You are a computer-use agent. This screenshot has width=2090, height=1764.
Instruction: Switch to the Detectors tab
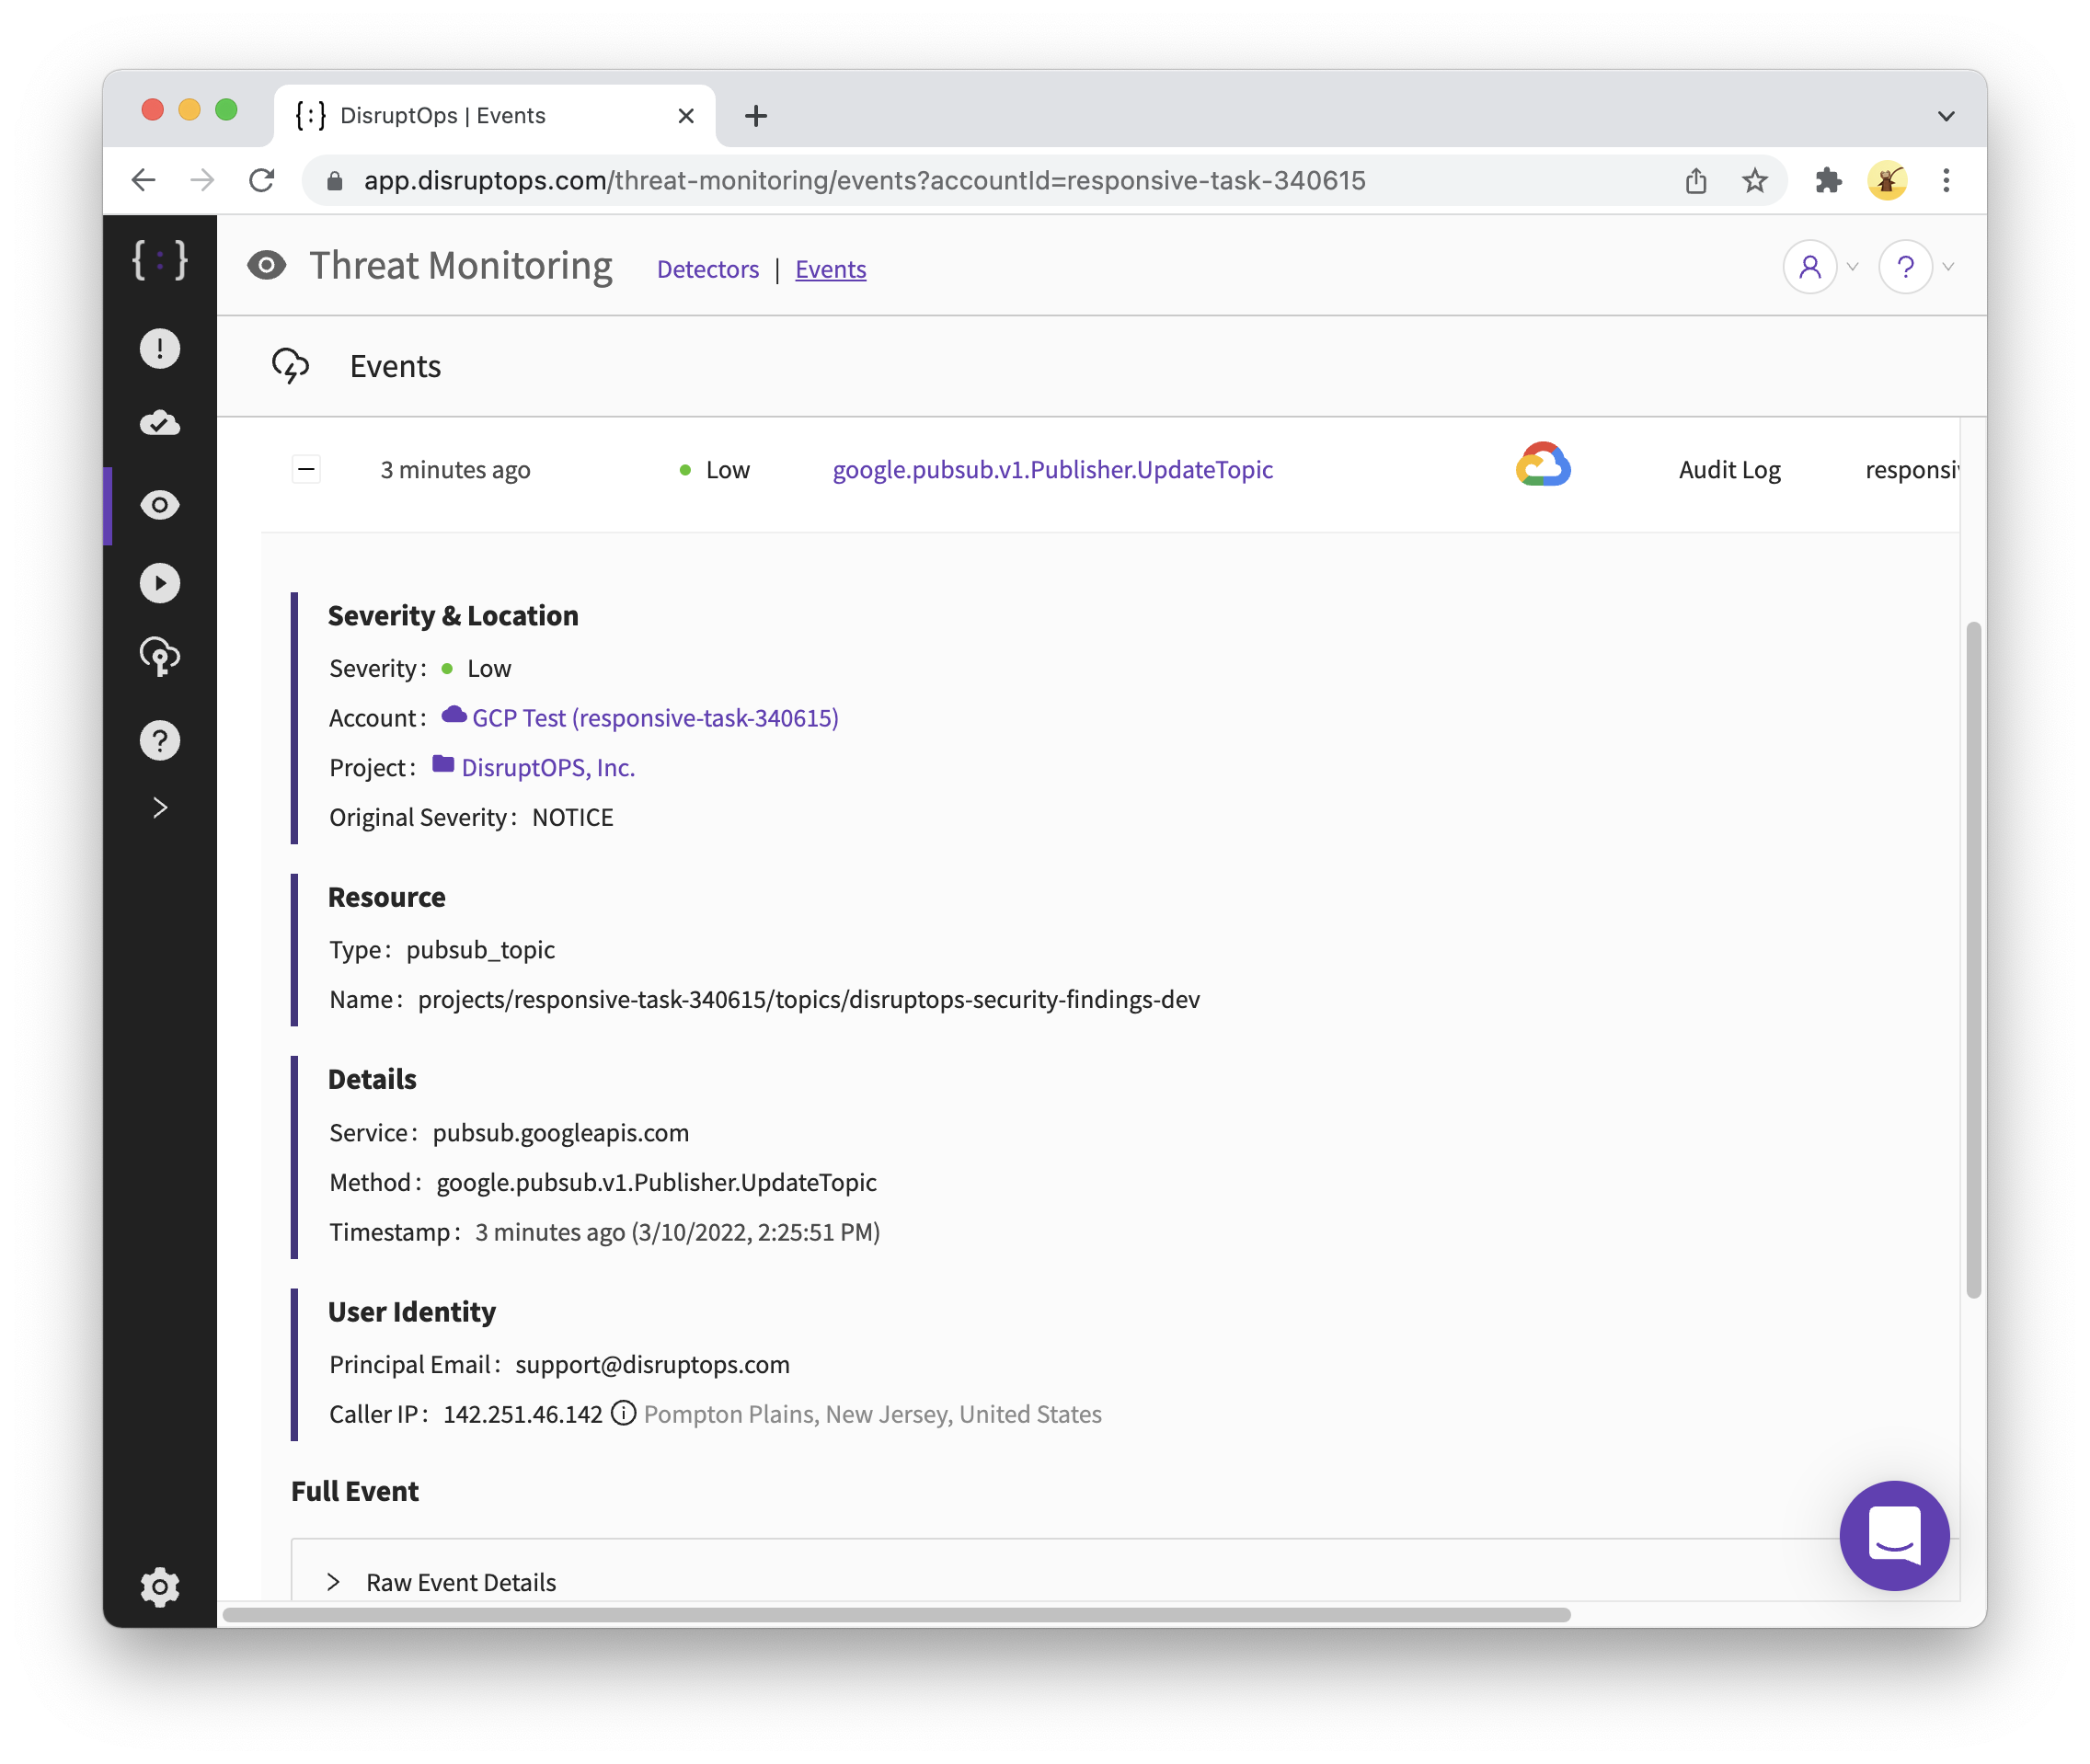708,269
